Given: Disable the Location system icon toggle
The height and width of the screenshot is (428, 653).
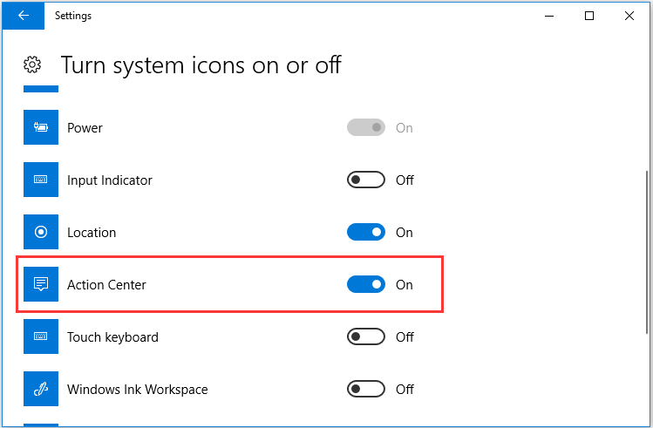Looking at the screenshot, I should (366, 232).
